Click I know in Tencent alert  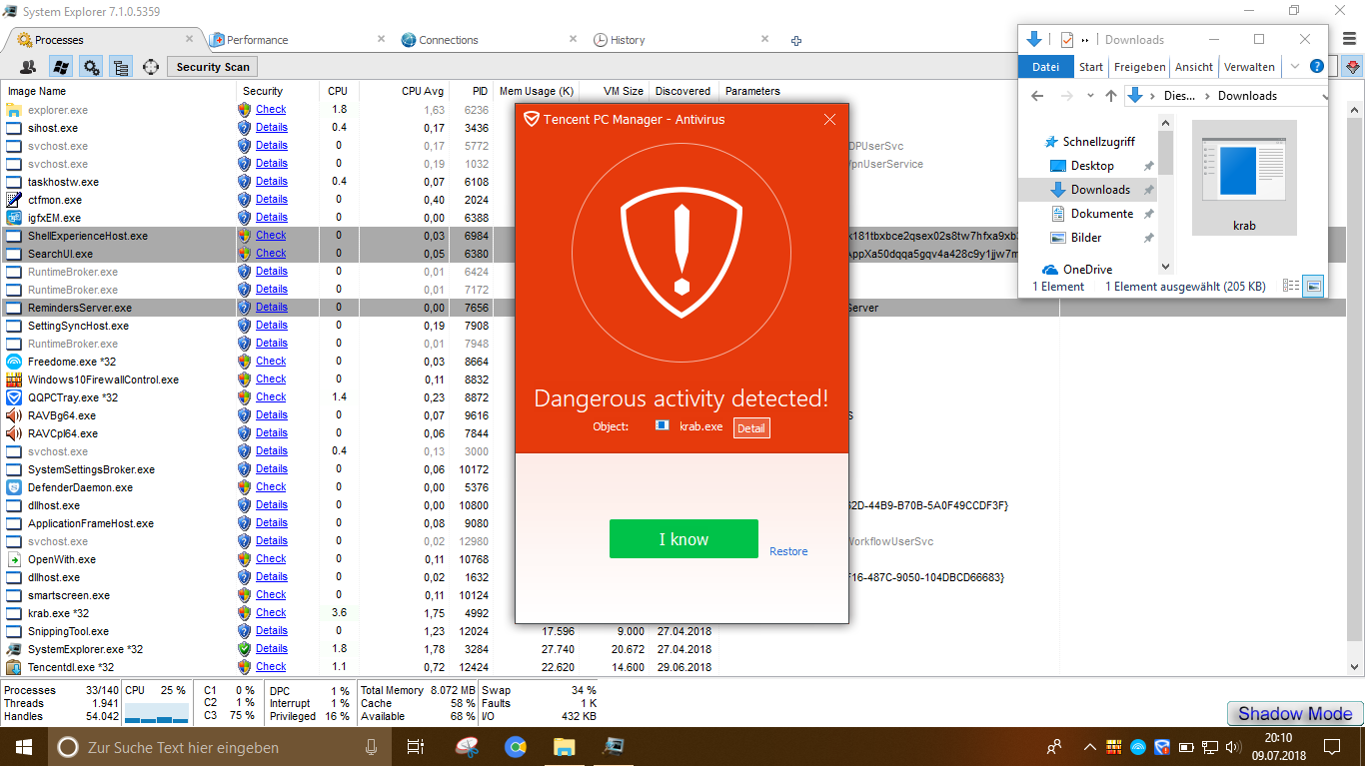click(683, 539)
